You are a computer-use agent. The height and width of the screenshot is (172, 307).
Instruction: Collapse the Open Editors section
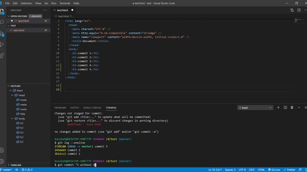[x=9, y=16]
